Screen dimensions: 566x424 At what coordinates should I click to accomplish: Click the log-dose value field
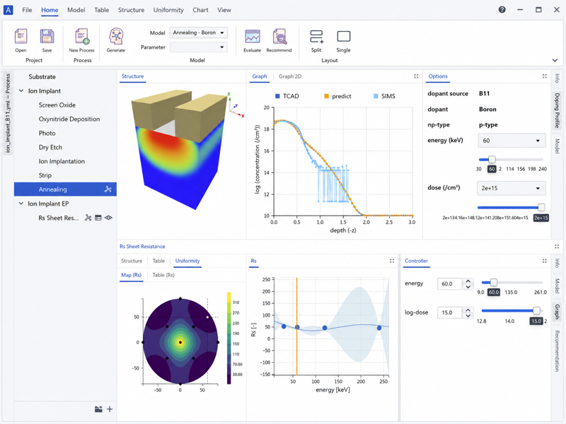[449, 312]
